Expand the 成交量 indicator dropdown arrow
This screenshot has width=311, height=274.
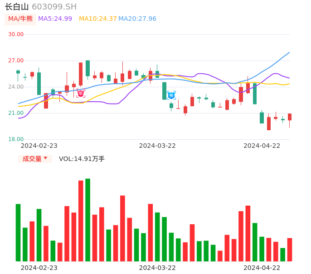[x=45, y=158]
